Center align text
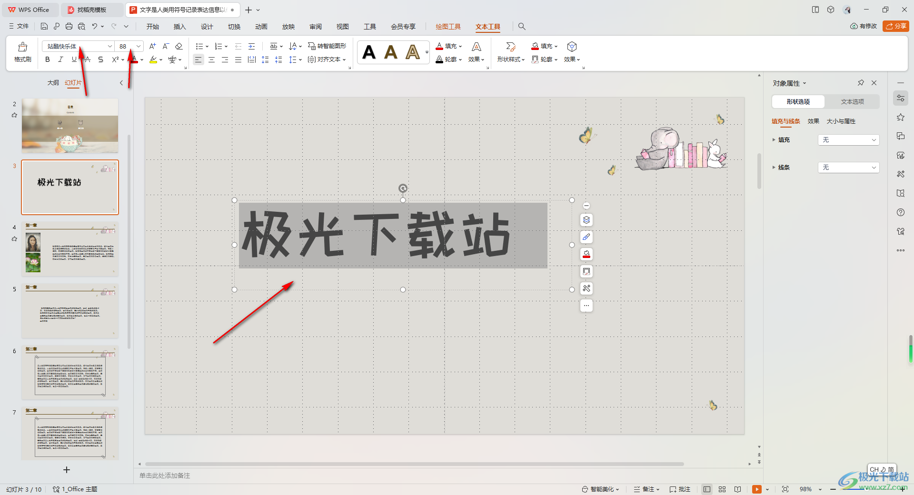 click(x=211, y=59)
